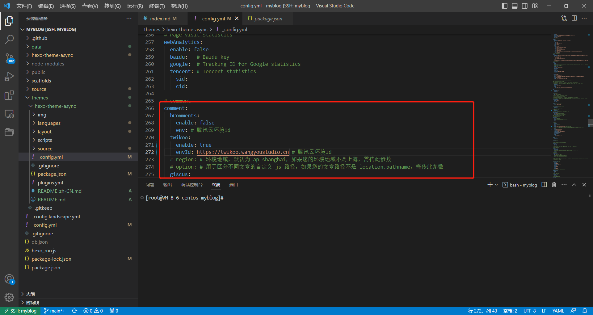Viewport: 593px width, 315px height.
Task: Close the _config.yml editor tab
Action: 237,19
